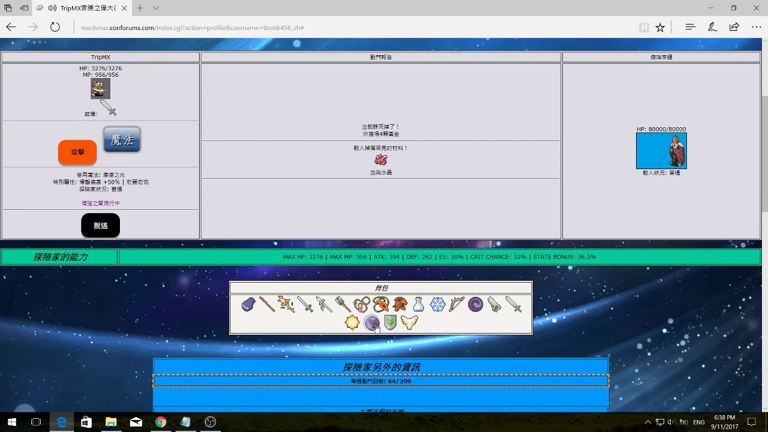Select the linked rings item

tap(362, 305)
